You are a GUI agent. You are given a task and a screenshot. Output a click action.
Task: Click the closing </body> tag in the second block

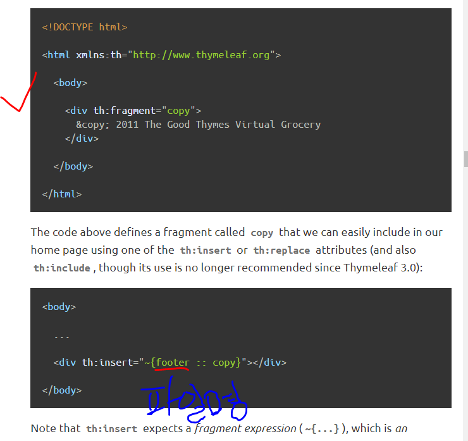tap(62, 390)
